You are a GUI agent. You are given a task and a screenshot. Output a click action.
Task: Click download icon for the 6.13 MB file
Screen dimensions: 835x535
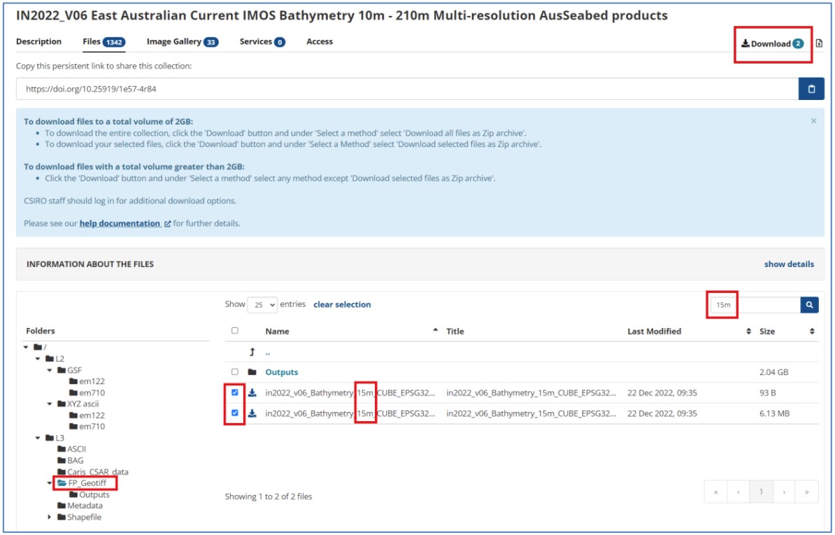pos(252,413)
